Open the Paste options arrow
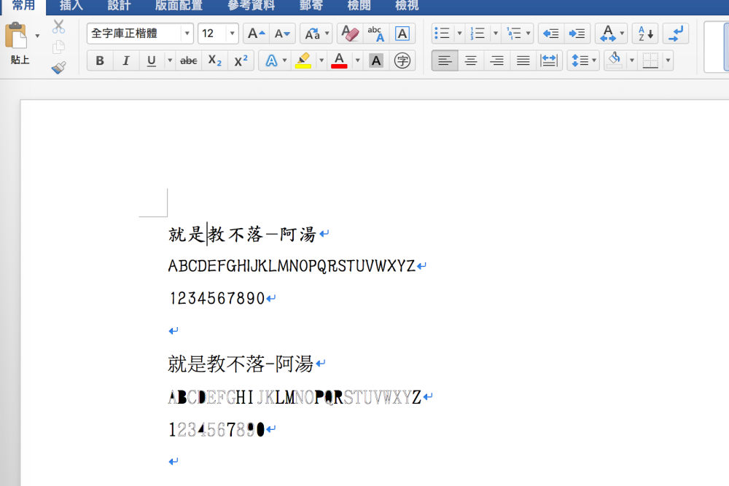This screenshot has width=729, height=486. [37, 36]
